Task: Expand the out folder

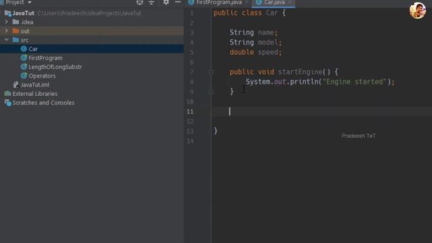Action: click(x=7, y=30)
